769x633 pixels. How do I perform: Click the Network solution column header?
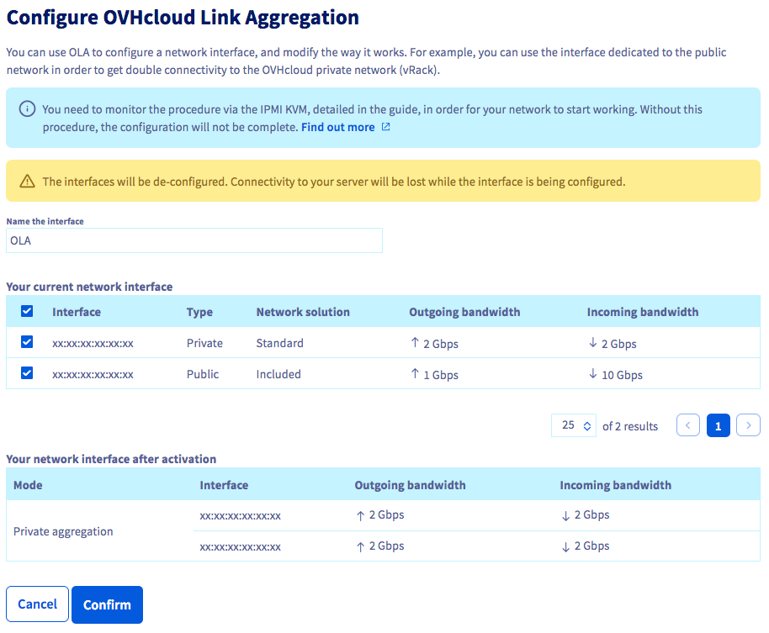[303, 312]
